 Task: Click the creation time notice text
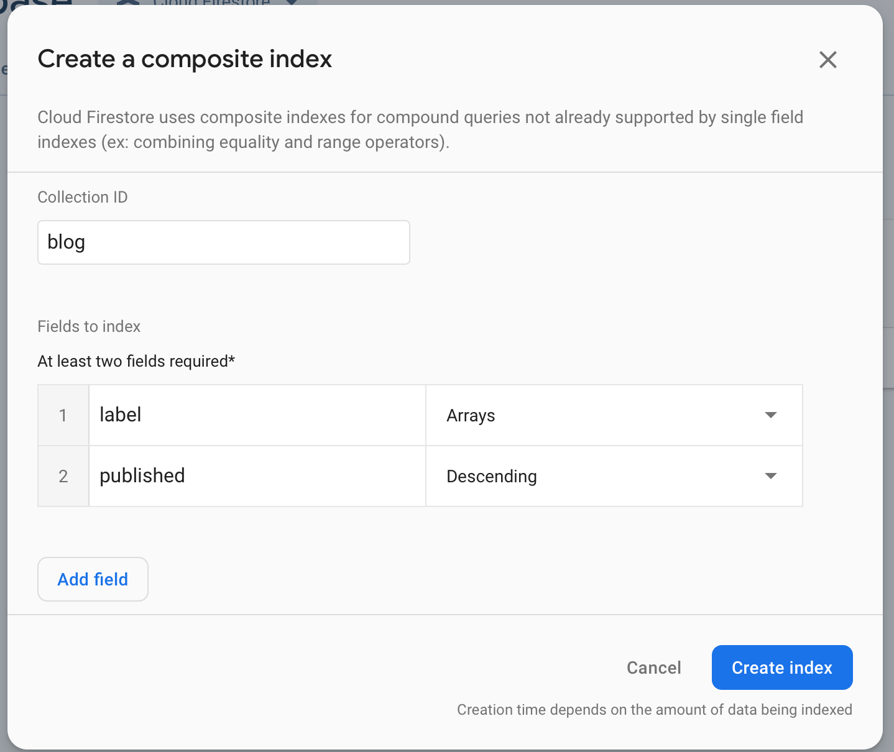pos(655,710)
